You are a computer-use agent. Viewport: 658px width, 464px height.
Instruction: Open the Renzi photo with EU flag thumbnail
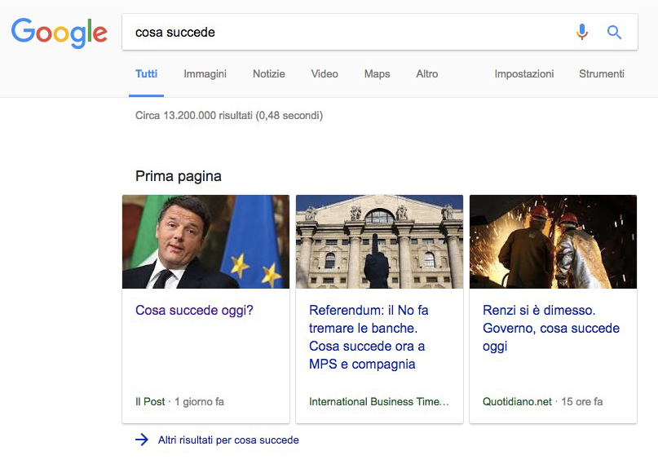[205, 241]
